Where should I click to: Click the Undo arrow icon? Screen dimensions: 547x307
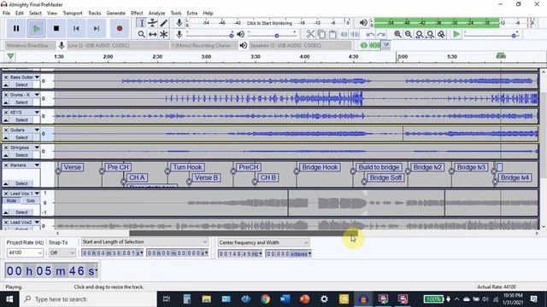(370, 34)
